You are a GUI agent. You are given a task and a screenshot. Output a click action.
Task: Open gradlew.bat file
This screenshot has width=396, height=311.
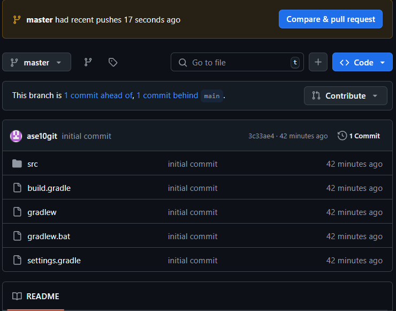[x=49, y=236]
